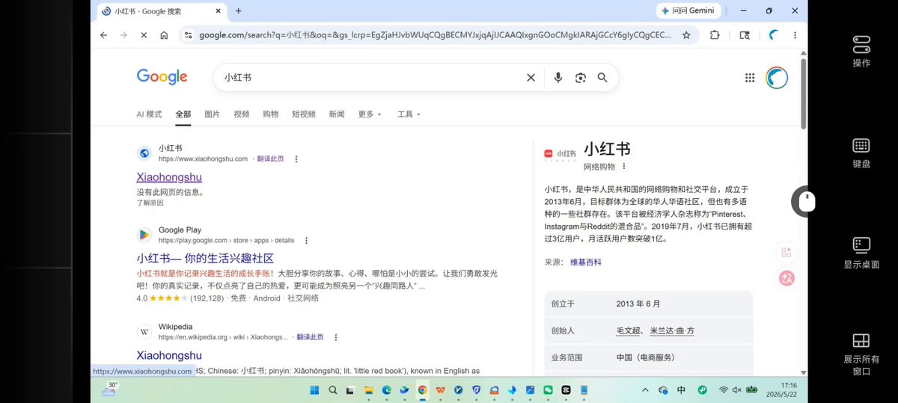Open the 键盘 side panel button
The width and height of the screenshot is (898, 403).
861,153
